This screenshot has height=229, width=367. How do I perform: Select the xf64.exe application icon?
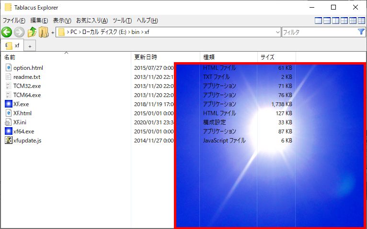click(x=9, y=131)
